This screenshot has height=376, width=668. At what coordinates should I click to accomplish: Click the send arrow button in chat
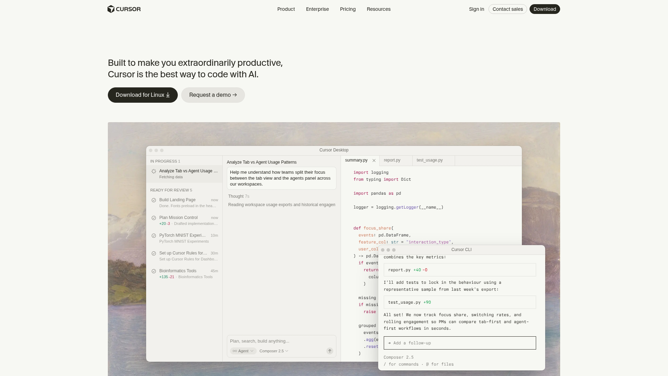click(x=330, y=351)
